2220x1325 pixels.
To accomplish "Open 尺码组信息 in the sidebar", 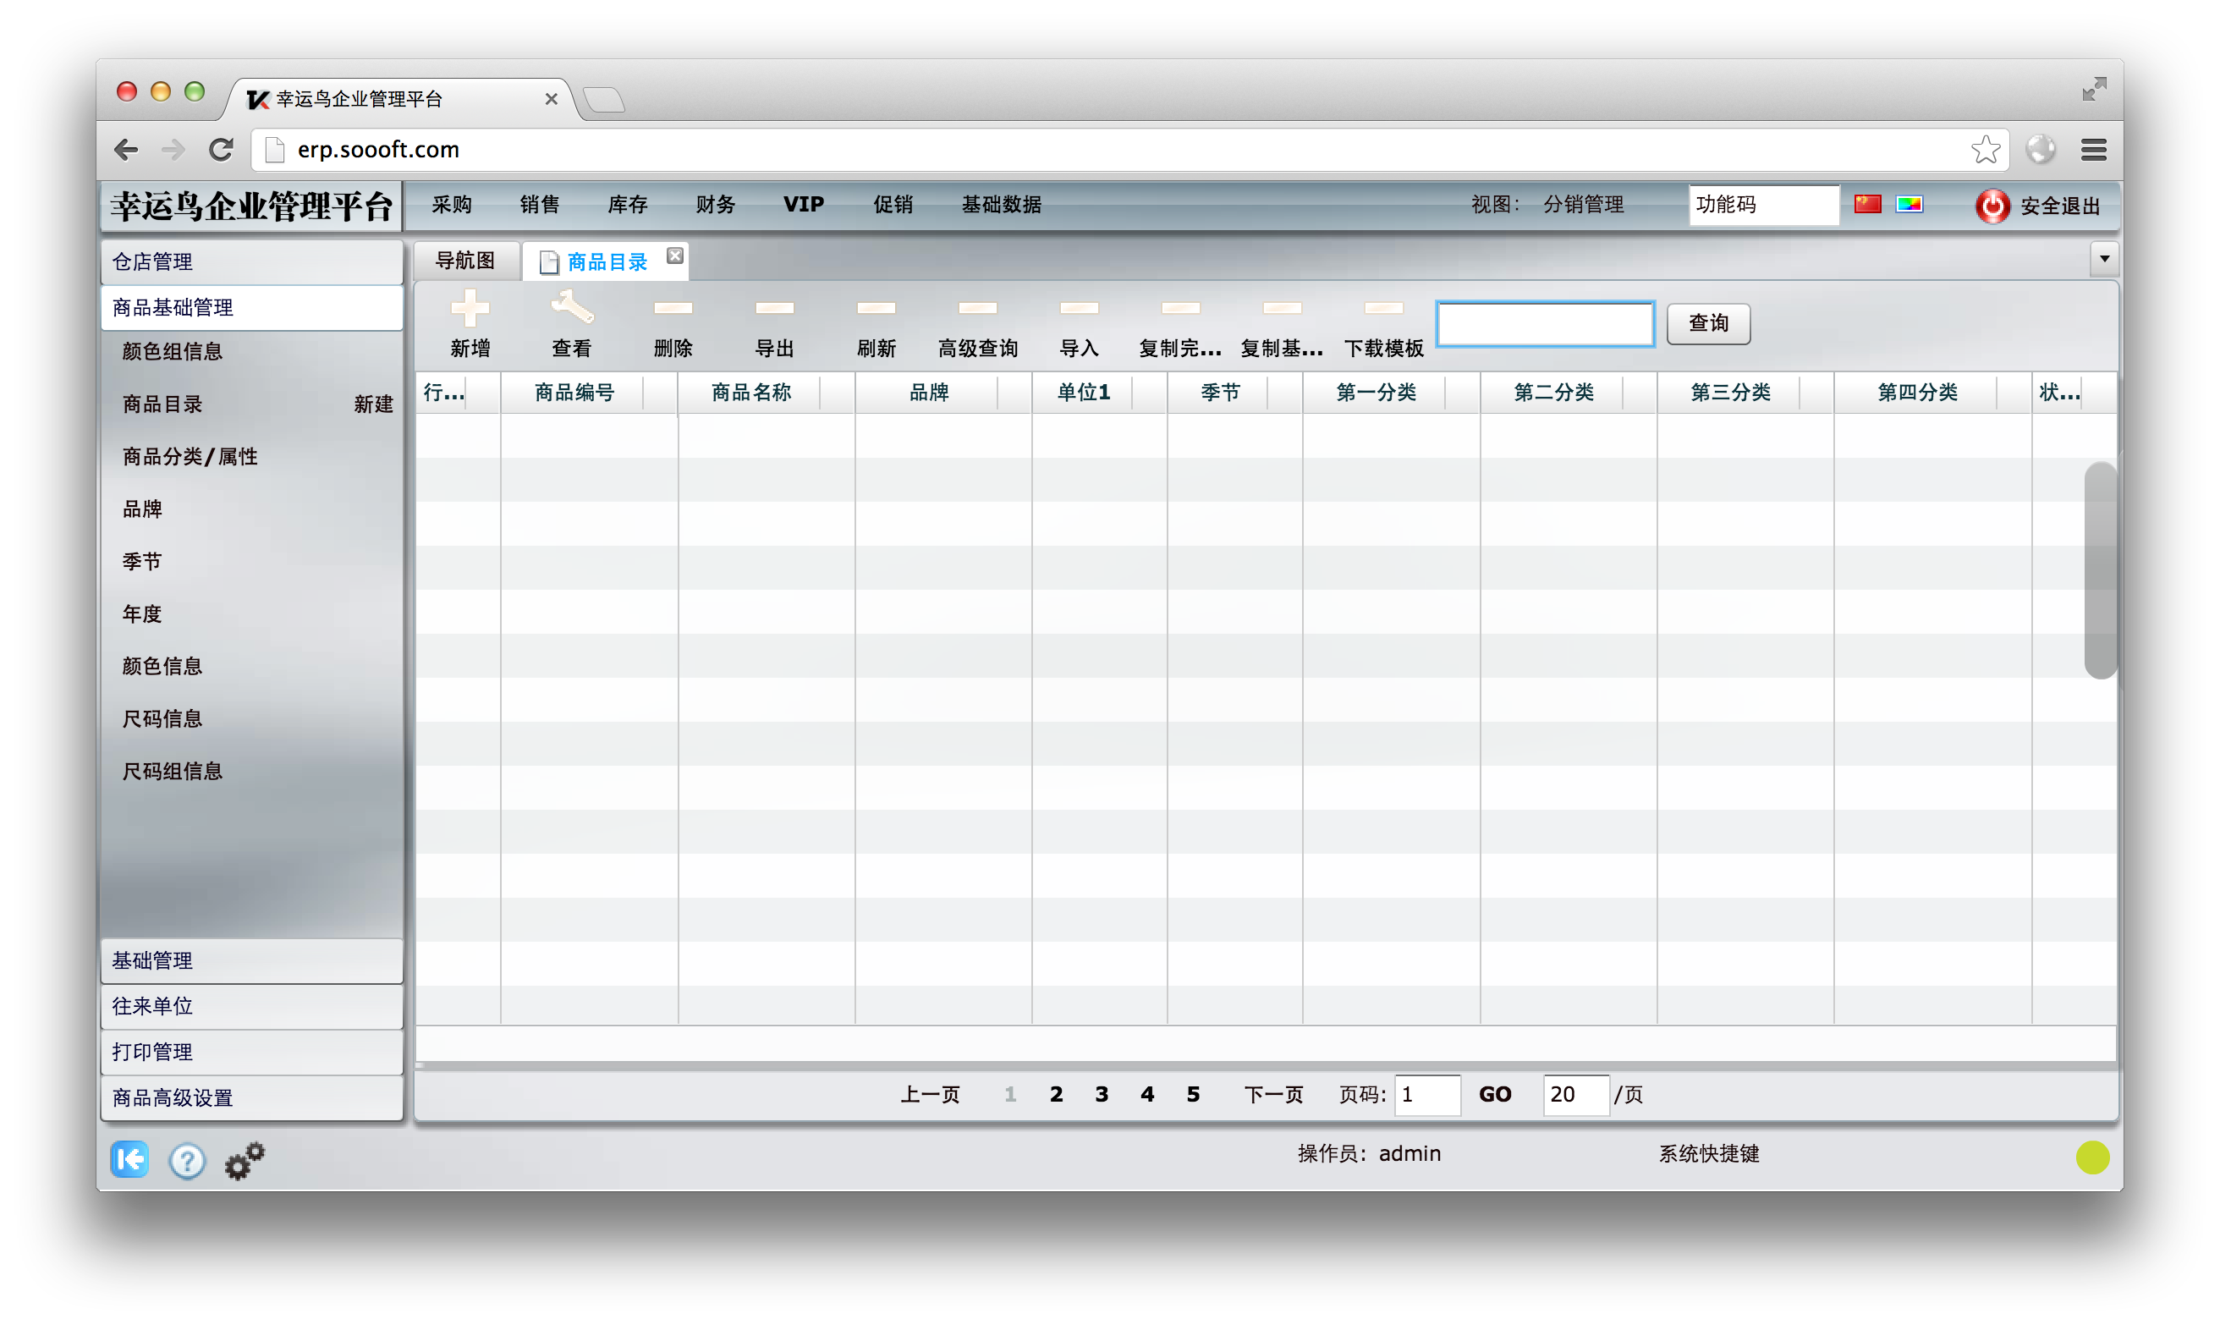I will [x=173, y=771].
